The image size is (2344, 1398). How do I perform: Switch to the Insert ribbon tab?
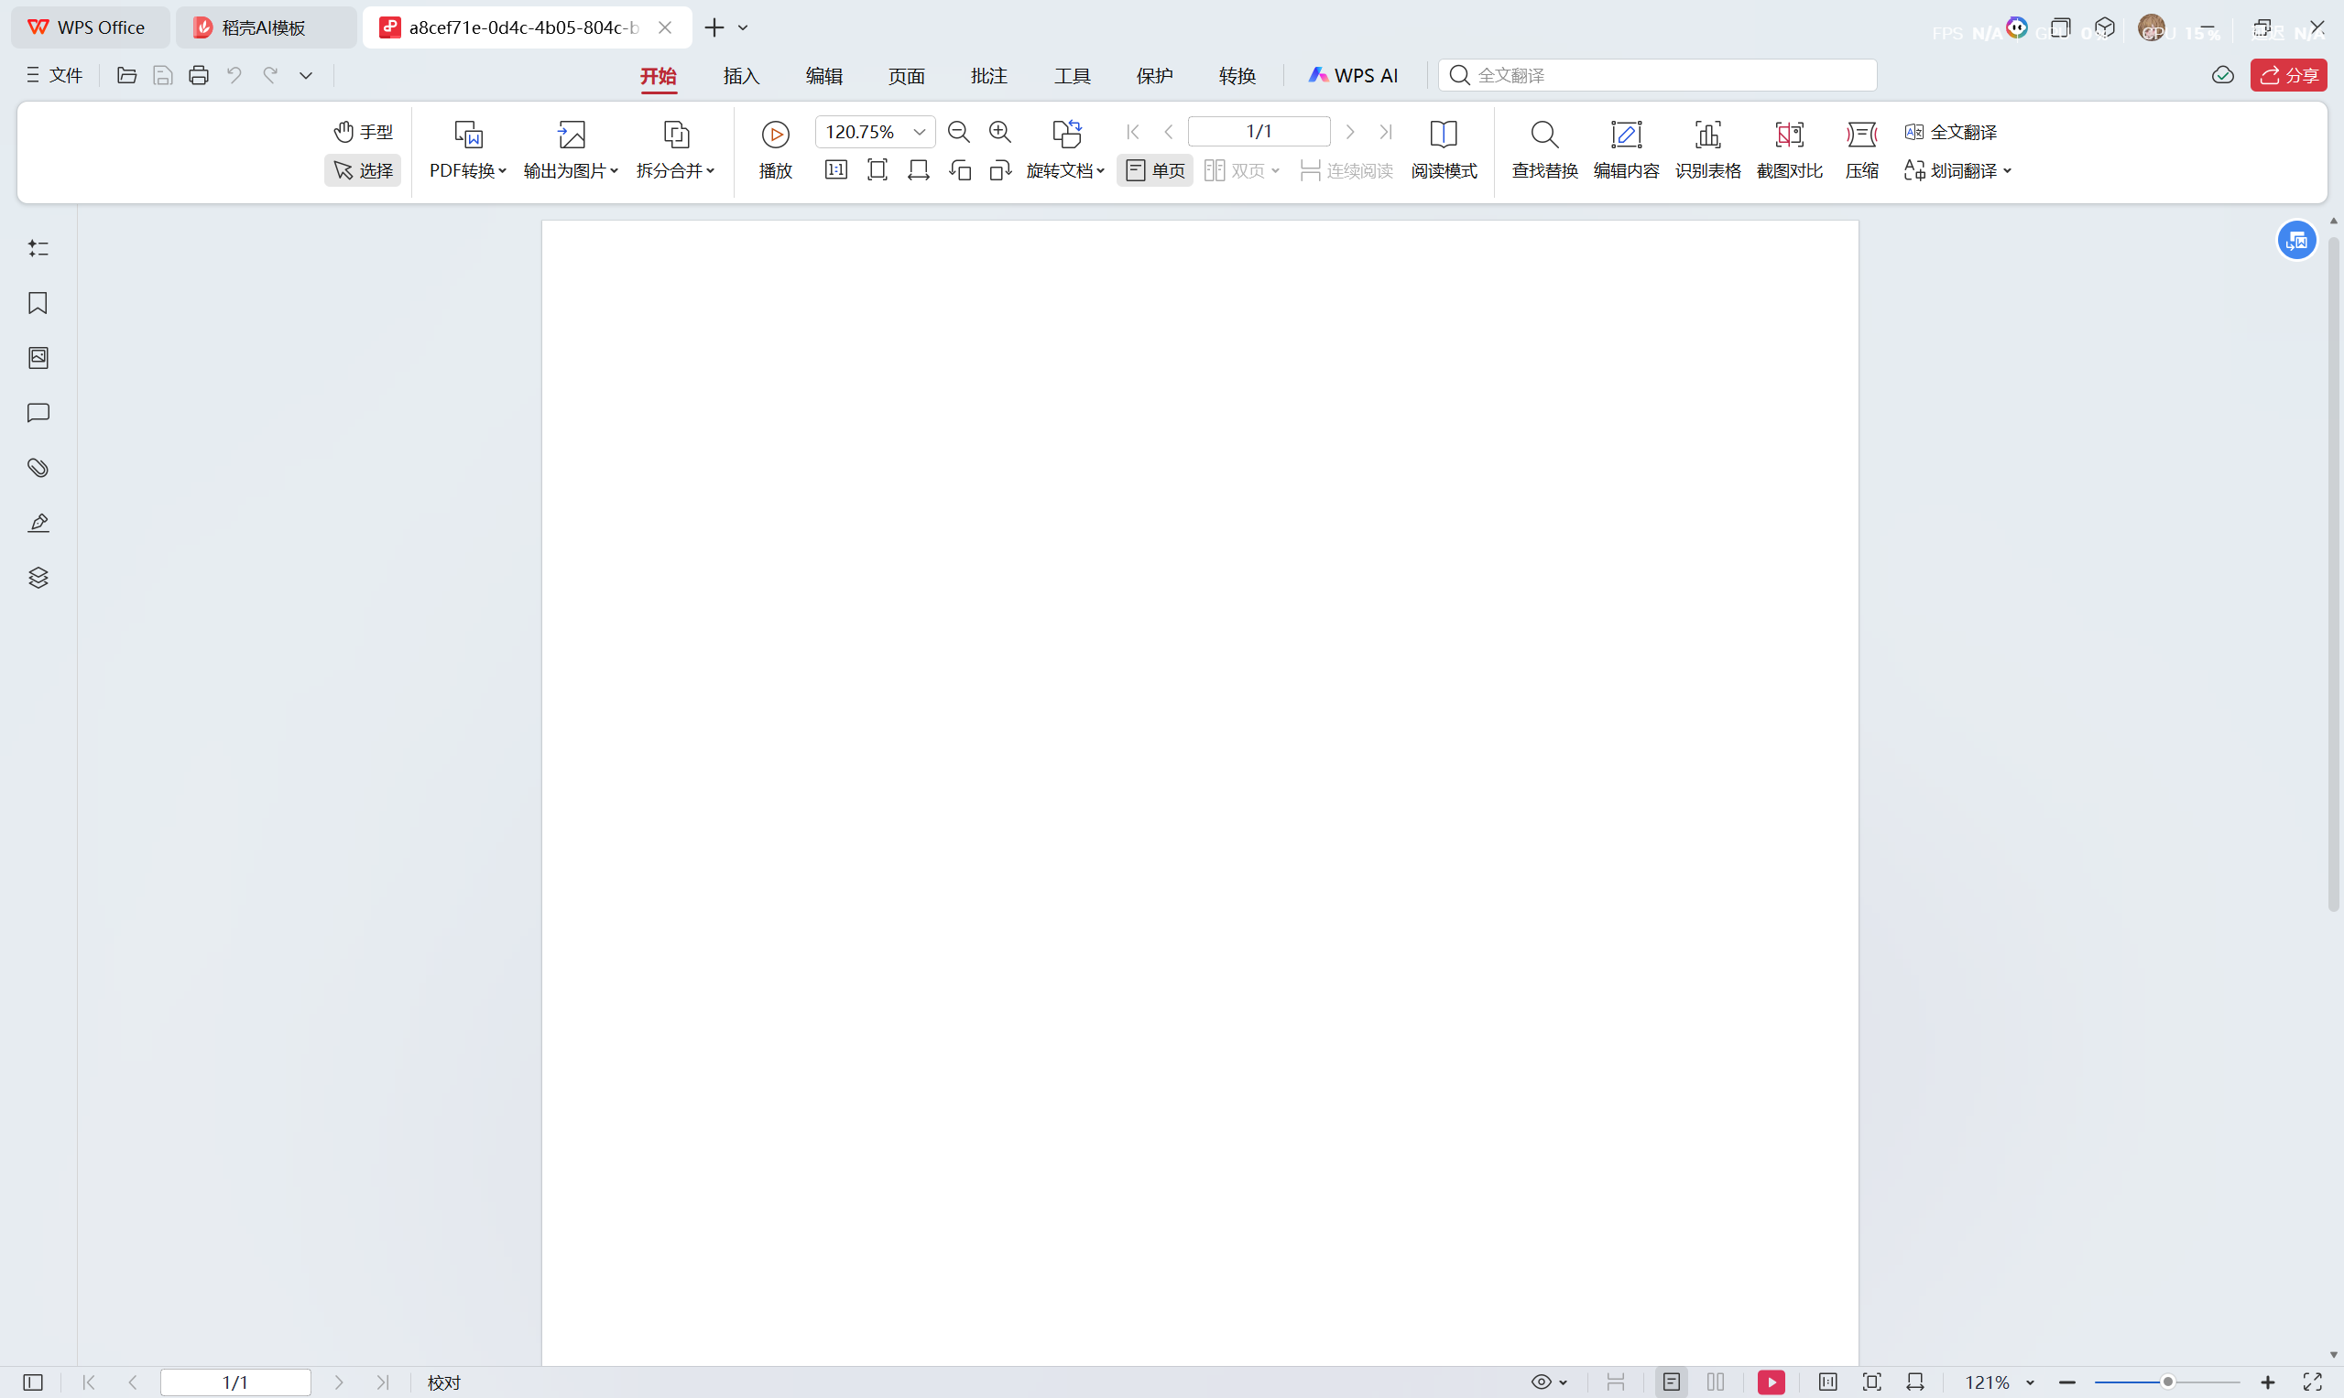741,75
